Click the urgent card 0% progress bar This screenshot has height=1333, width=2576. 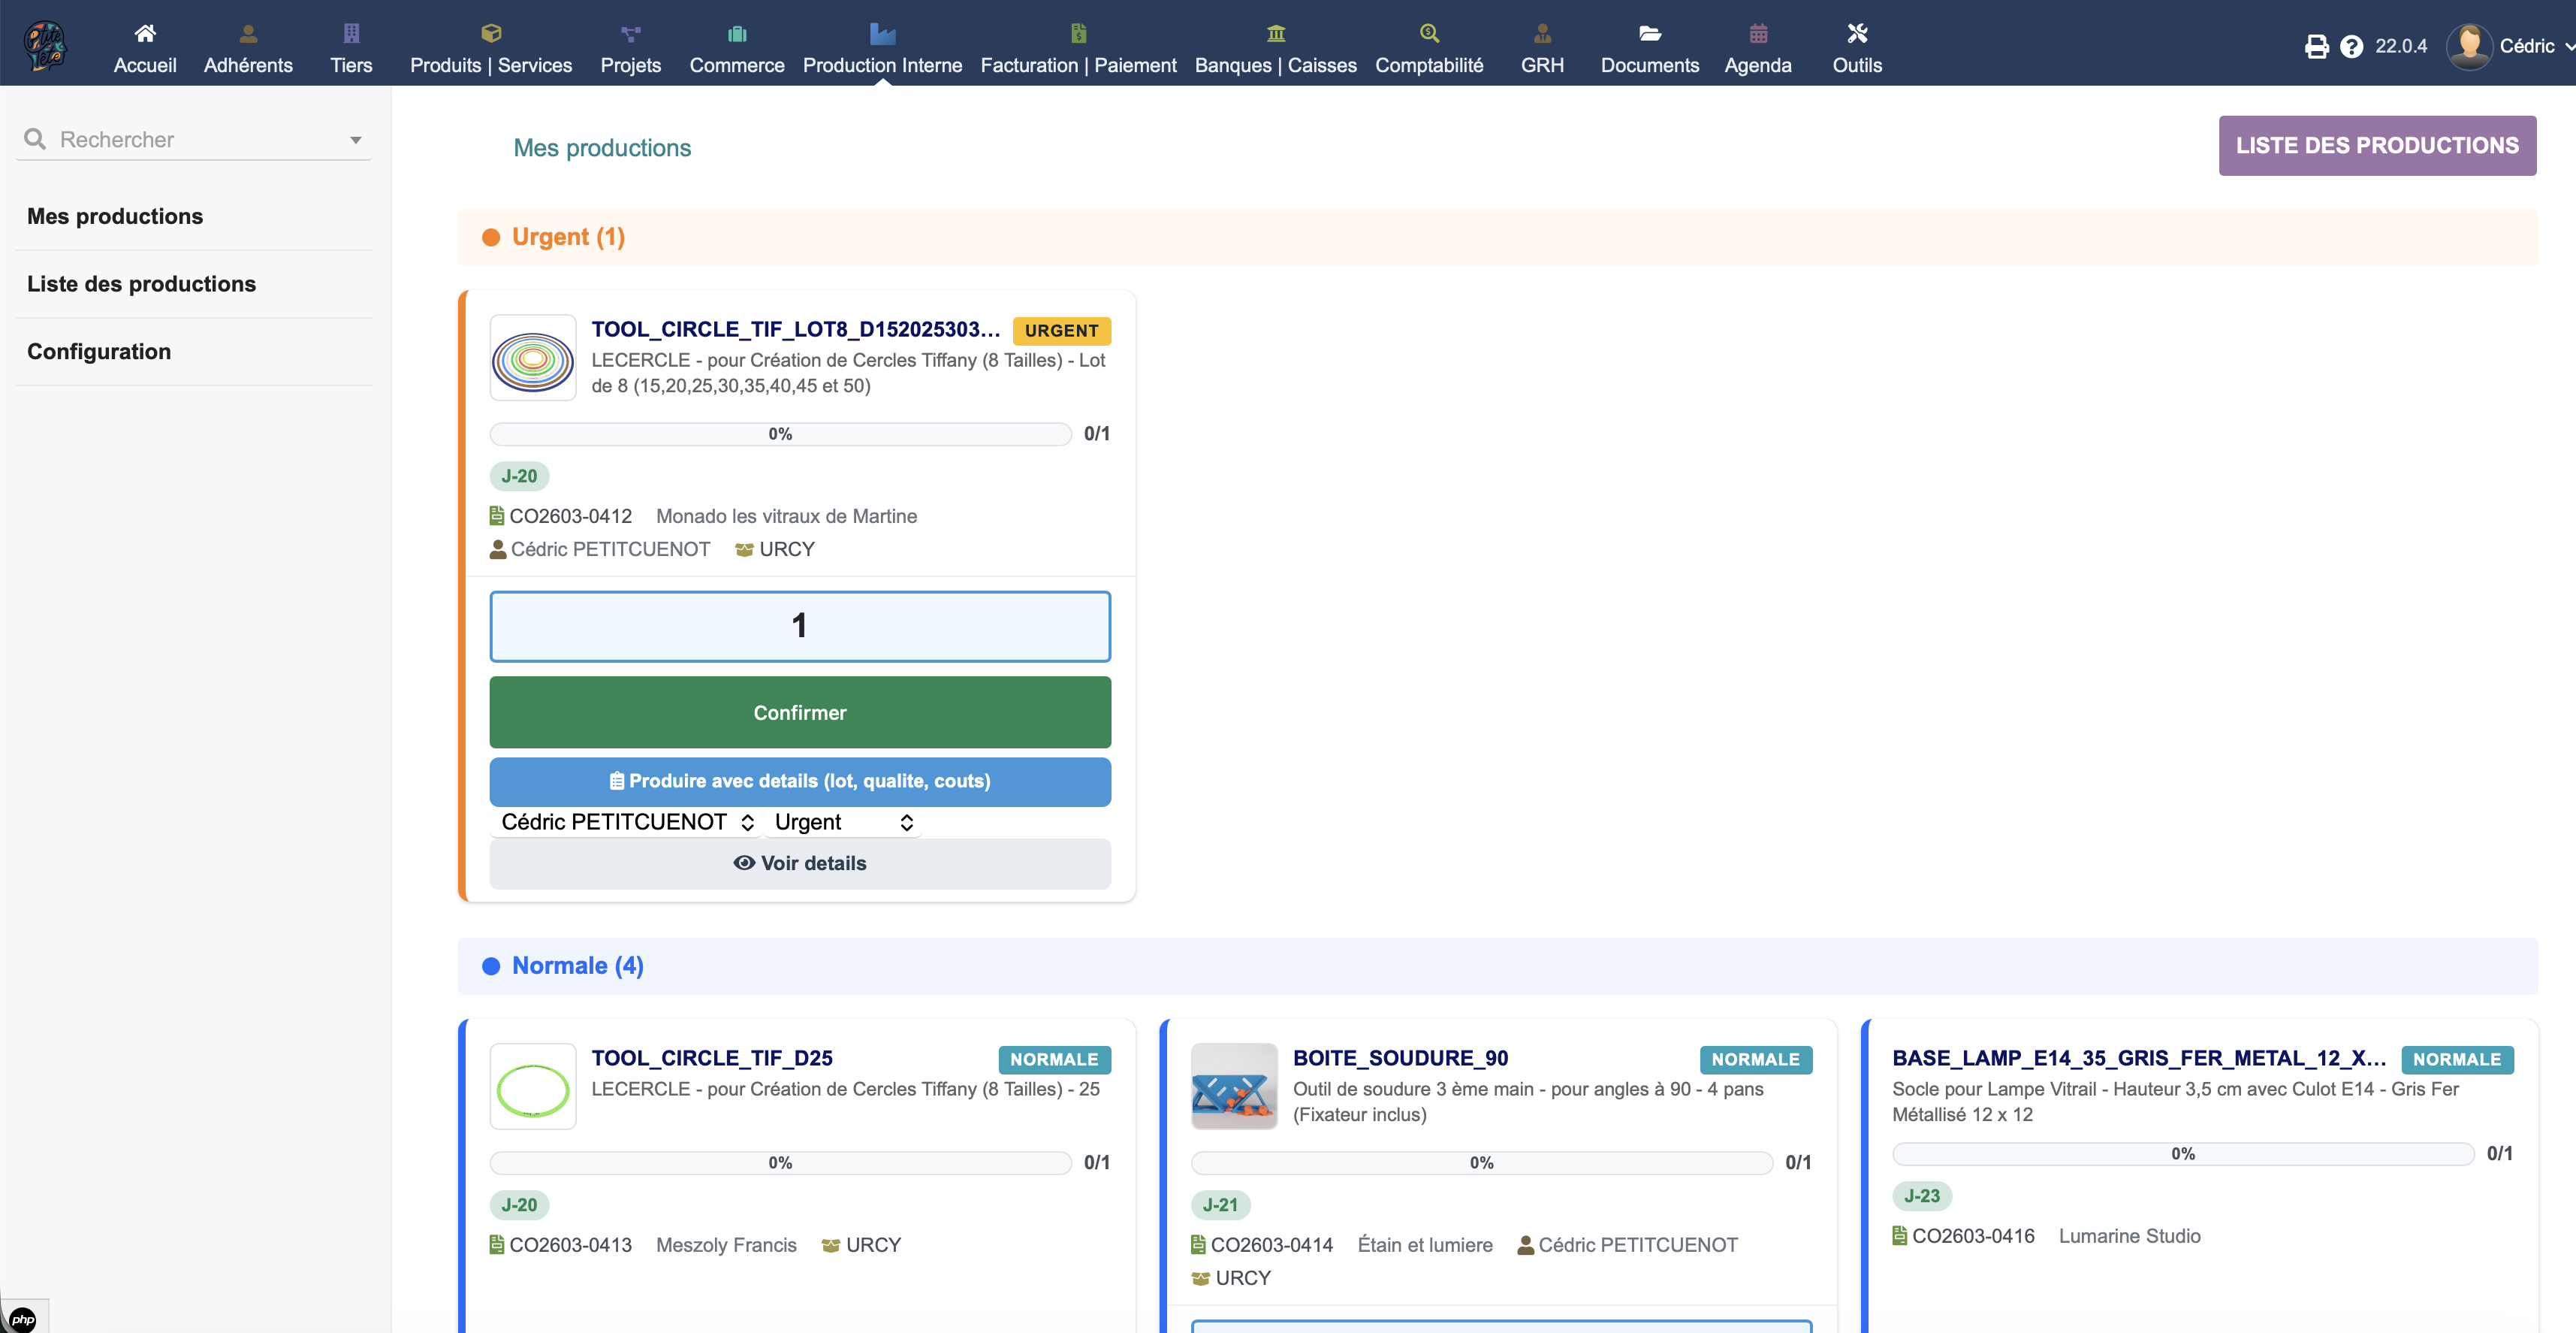click(x=780, y=434)
